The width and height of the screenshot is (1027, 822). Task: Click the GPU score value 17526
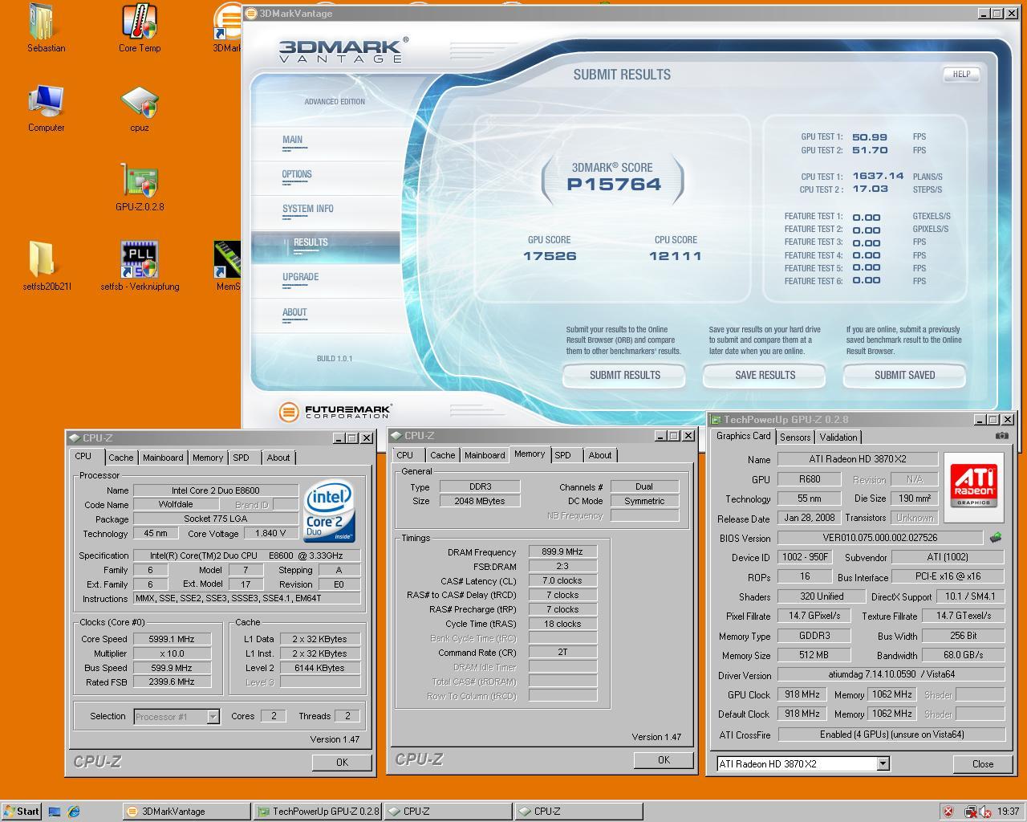pos(550,256)
